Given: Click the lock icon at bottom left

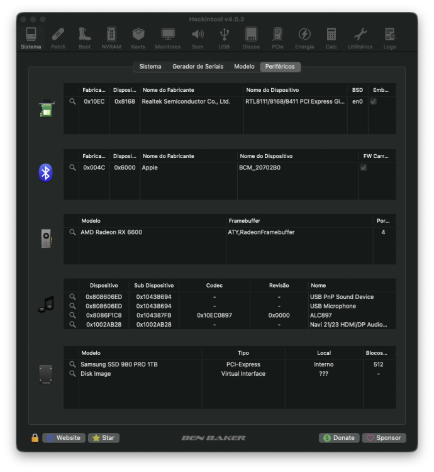Looking at the screenshot, I should coord(35,437).
